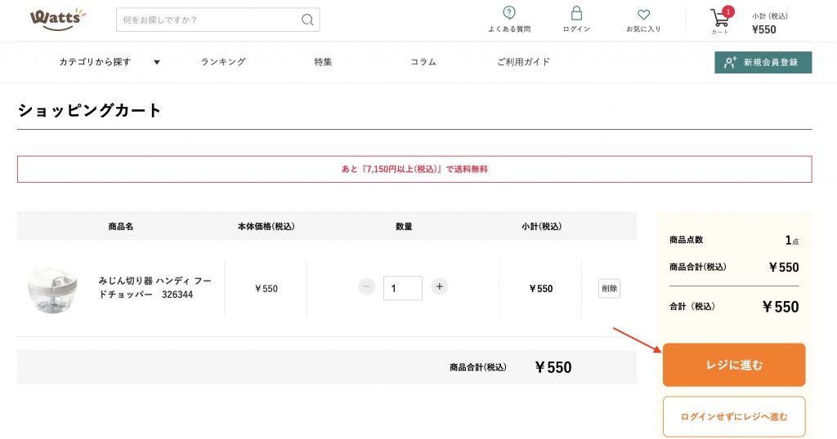Click the search magnifier icon
837x439 pixels.
coord(307,20)
